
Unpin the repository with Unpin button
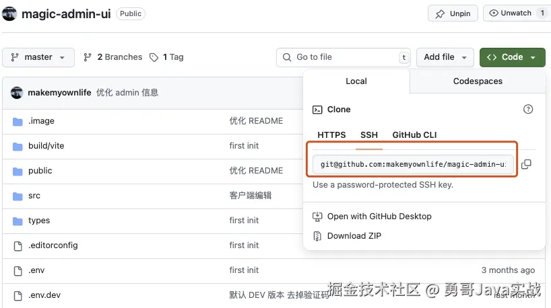point(453,13)
